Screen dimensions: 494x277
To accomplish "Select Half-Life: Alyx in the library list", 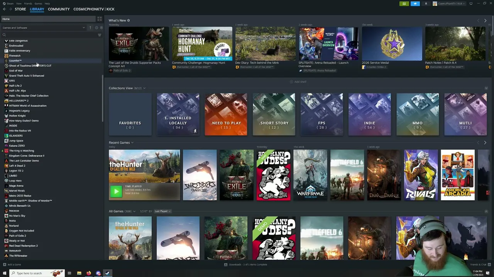I will [x=17, y=90].
